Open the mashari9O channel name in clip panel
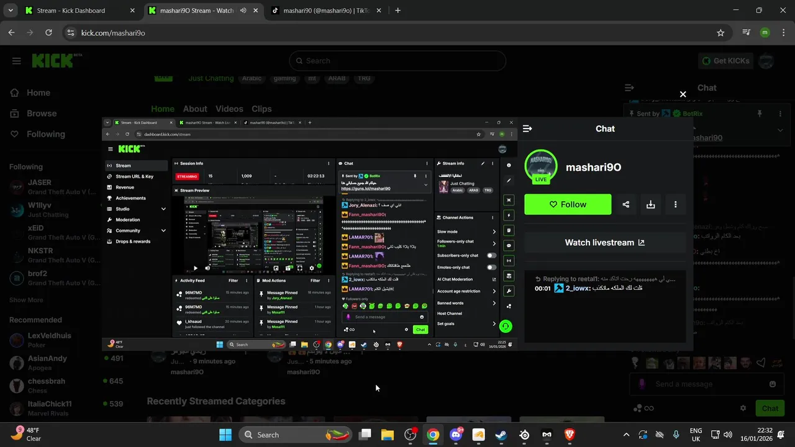Image resolution: width=795 pixels, height=447 pixels. [x=593, y=167]
